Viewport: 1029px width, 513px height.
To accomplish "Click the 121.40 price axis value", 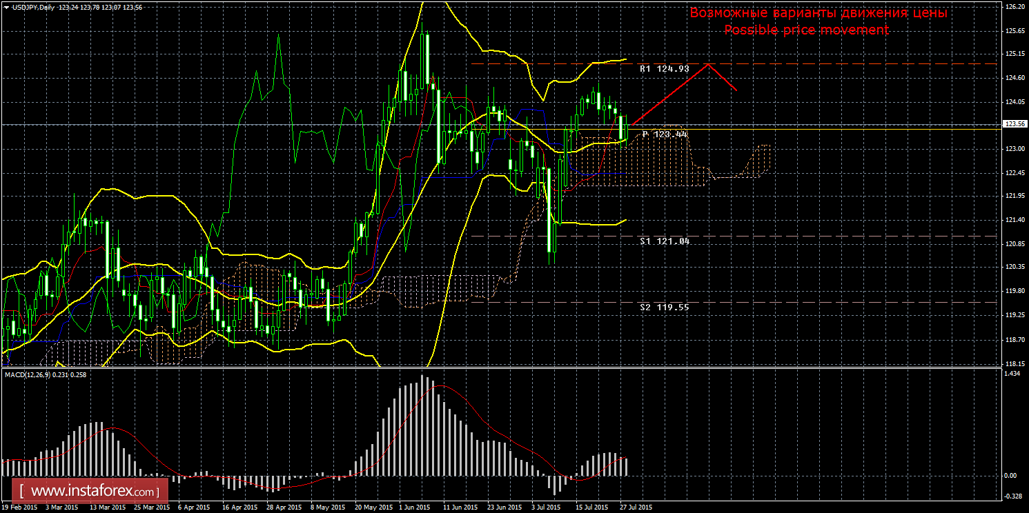I will 1014,221.
